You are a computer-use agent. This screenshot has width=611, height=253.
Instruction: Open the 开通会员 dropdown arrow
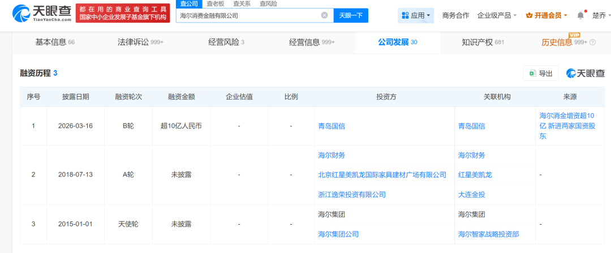click(x=566, y=16)
